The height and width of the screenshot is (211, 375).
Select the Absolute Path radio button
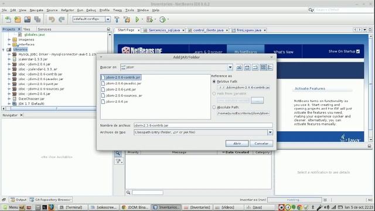point(214,107)
